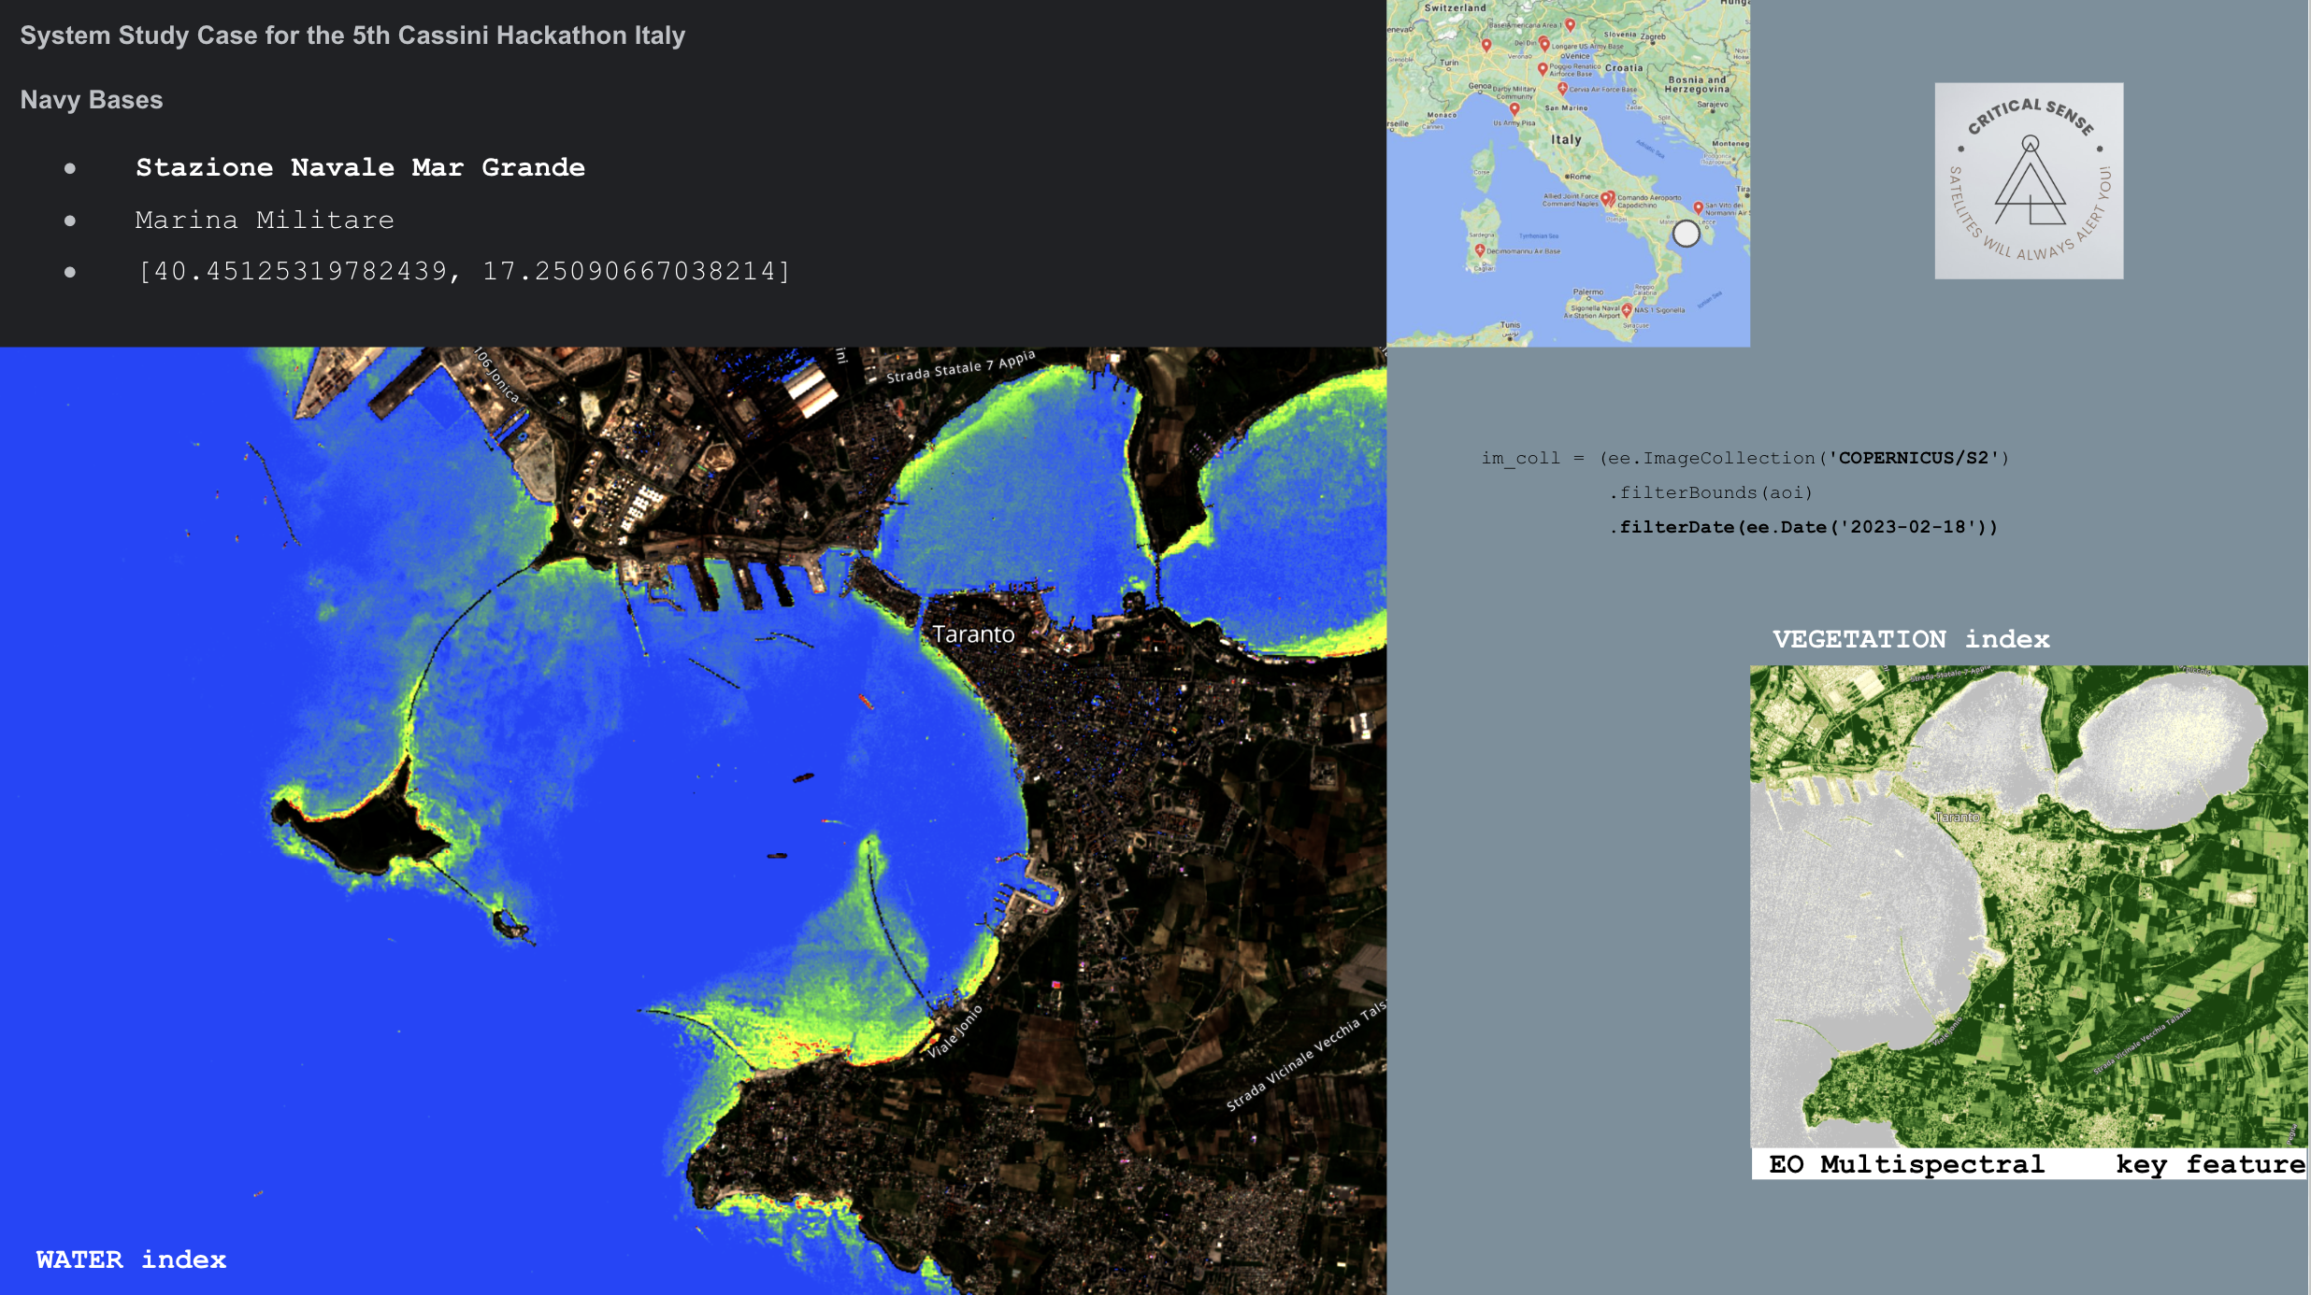Click the Critical Sense logo
This screenshot has width=2311, height=1295.
(x=2029, y=180)
